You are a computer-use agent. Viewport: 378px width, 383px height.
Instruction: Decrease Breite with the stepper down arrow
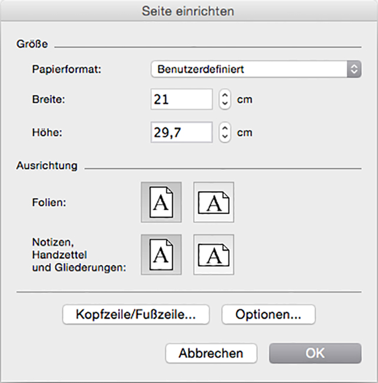[x=225, y=104]
